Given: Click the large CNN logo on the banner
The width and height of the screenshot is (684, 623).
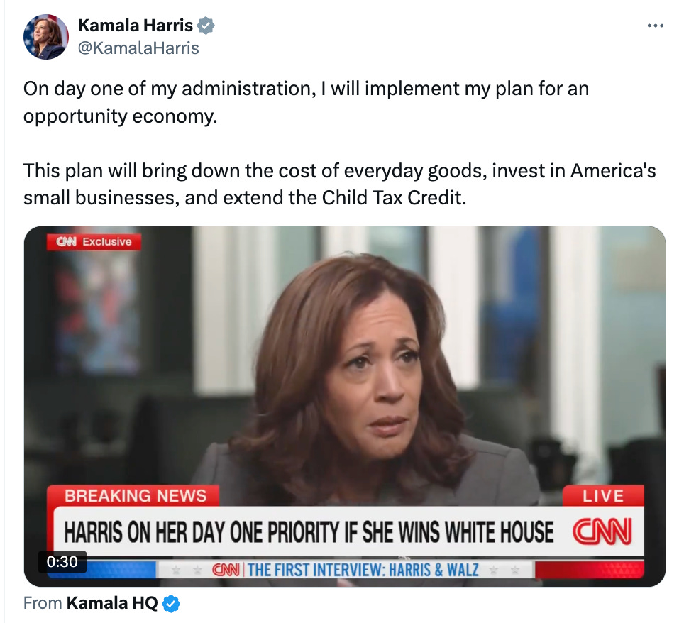Looking at the screenshot, I should click(x=602, y=531).
